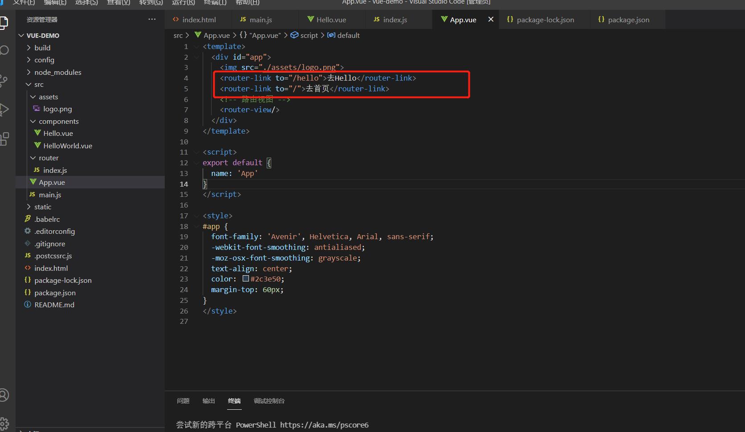The image size is (745, 432).
Task: Fold the template block at line 1
Action: pyautogui.click(x=196, y=46)
